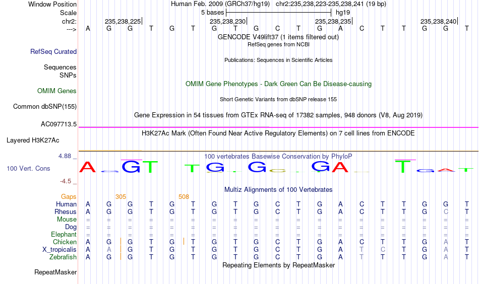Screen dimensions: 479x284
Task: Click the Dog alignment row label
Action: pos(71,227)
